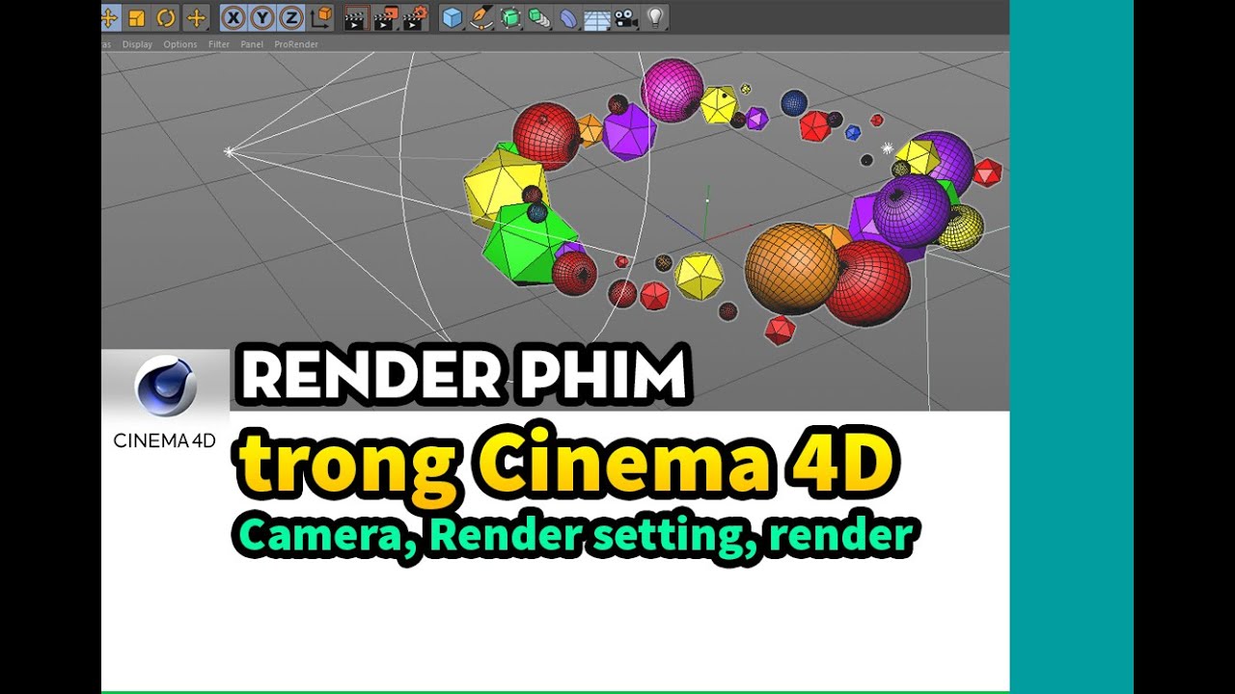1235x694 pixels.
Task: Click the recent tools cross icon
Action: click(x=196, y=17)
